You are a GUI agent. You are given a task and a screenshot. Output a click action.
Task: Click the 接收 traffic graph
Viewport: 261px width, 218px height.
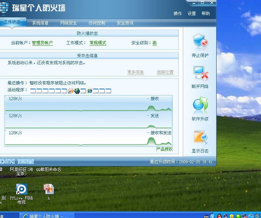point(89,103)
